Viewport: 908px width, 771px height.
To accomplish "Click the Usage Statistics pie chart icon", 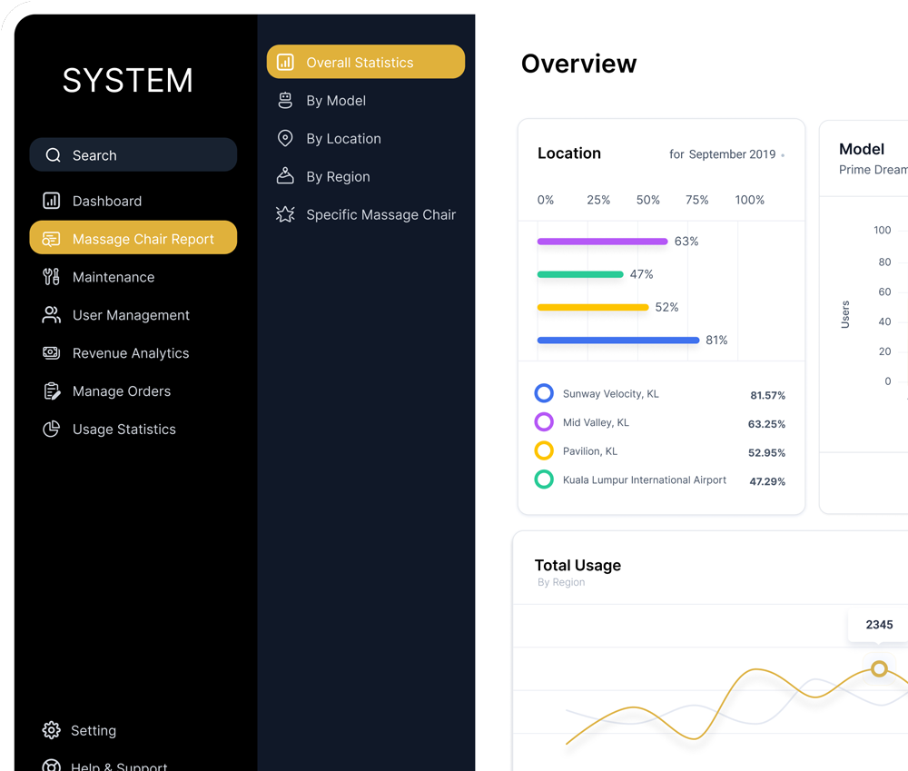I will [52, 430].
